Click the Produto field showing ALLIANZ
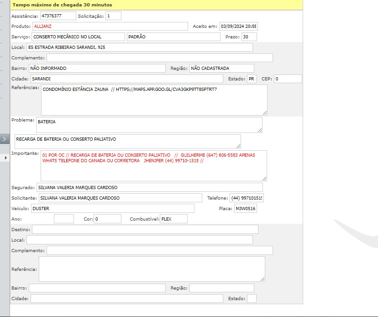The width and height of the screenshot is (378, 317). (110, 26)
